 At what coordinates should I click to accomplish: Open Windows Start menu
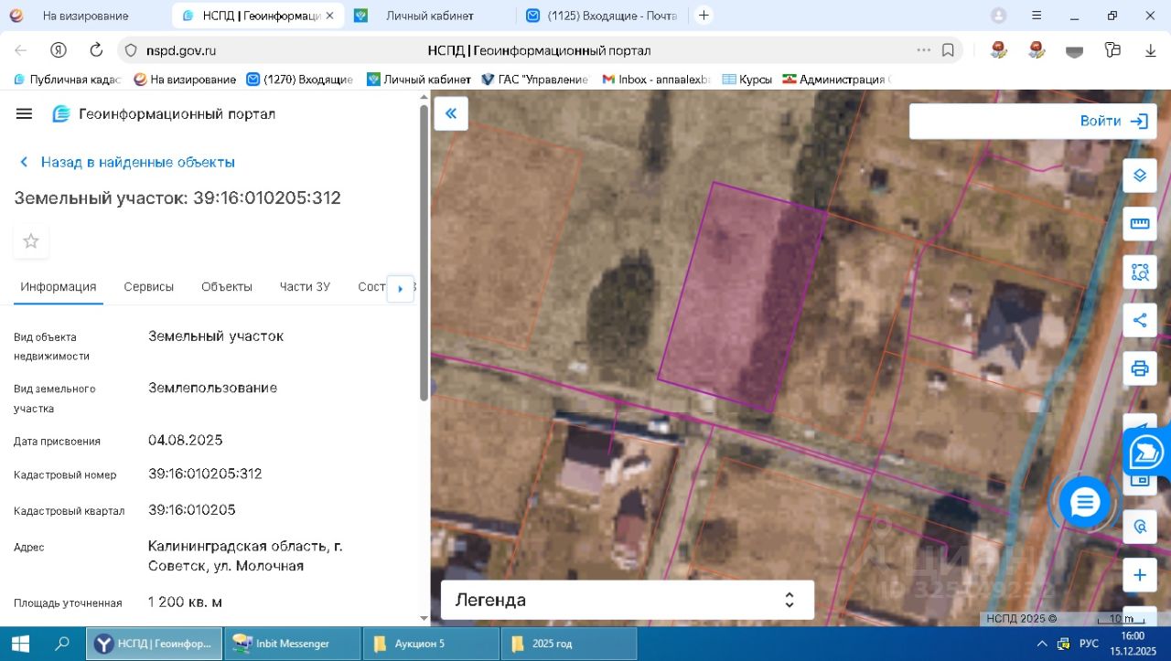[20, 644]
